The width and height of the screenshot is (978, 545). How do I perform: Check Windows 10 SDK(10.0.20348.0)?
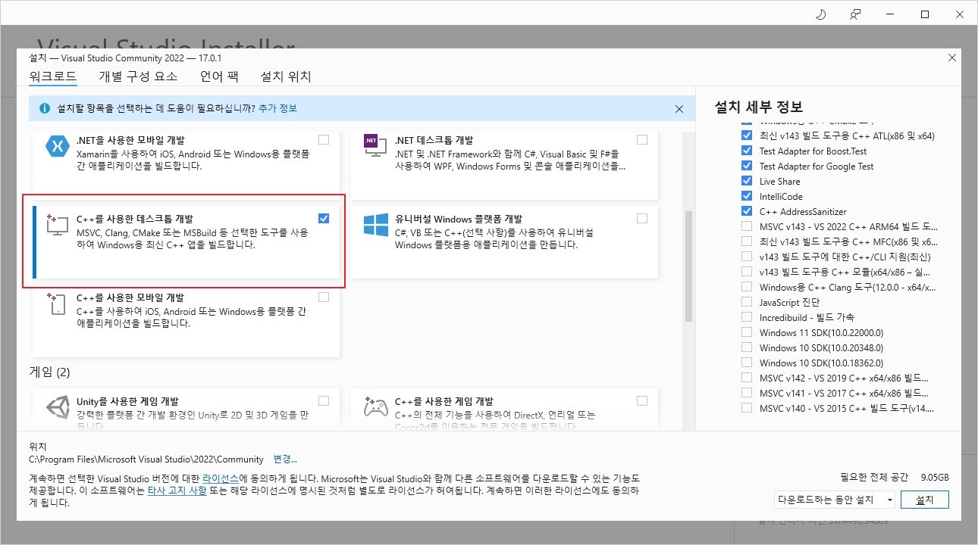747,347
